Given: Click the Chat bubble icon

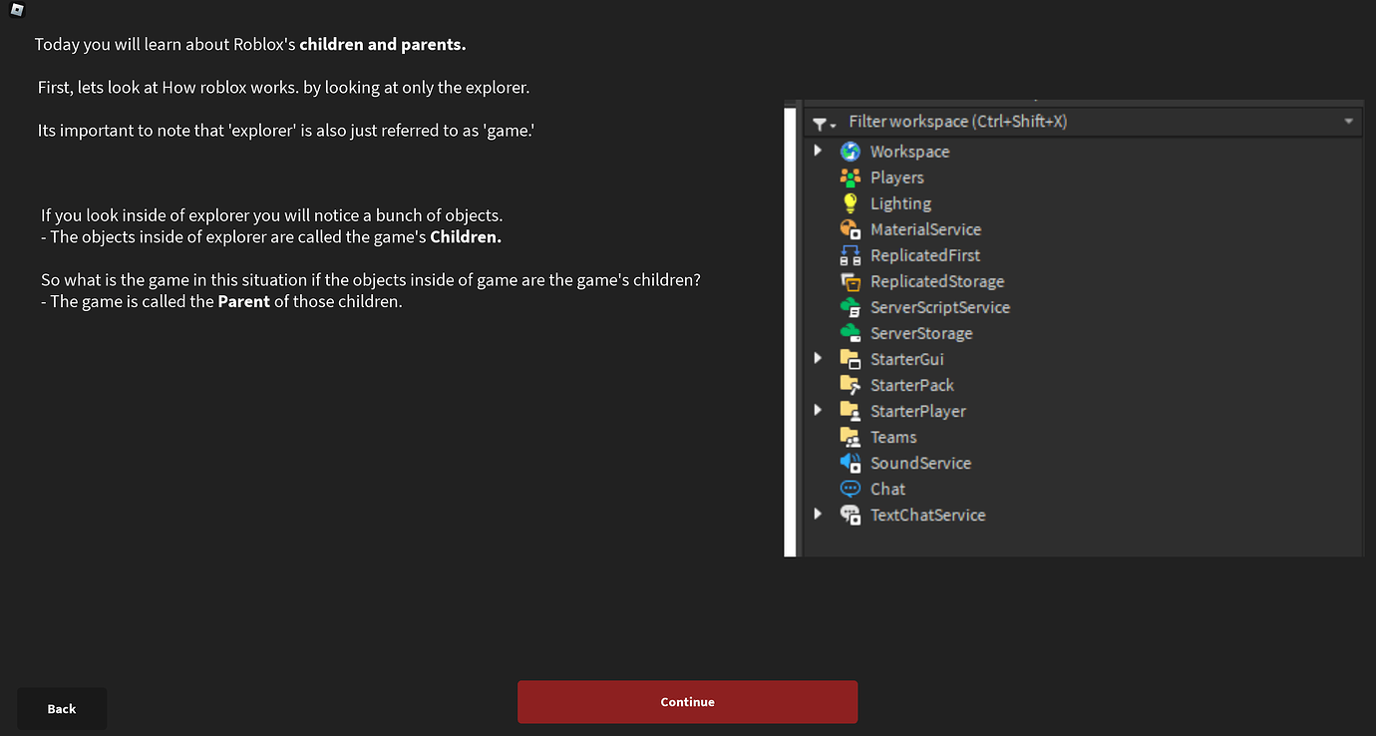Looking at the screenshot, I should pyautogui.click(x=851, y=488).
